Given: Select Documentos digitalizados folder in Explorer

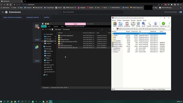Looking at the screenshot, I should [x=67, y=35].
